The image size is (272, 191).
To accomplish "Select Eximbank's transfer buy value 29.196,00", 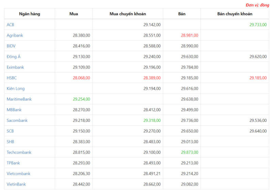I will pos(152,67).
